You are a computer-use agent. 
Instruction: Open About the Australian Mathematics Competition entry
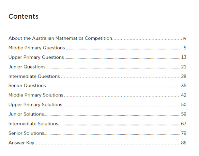97,38
